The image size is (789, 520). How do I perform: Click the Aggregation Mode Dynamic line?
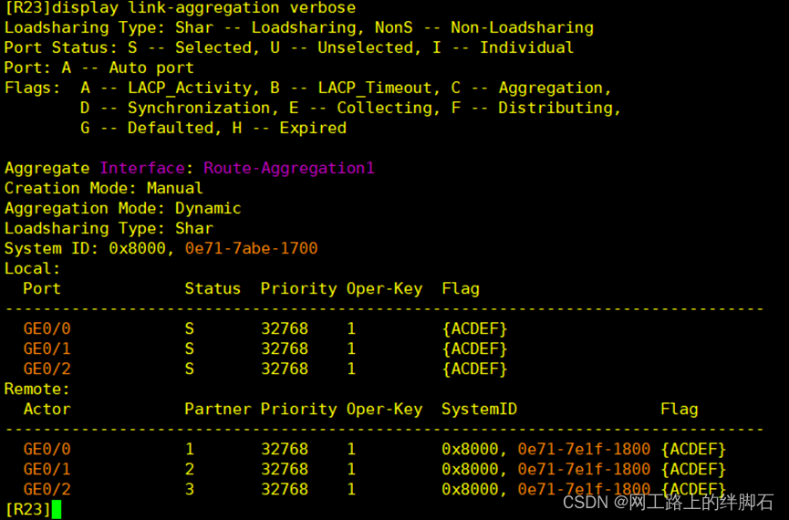[123, 208]
